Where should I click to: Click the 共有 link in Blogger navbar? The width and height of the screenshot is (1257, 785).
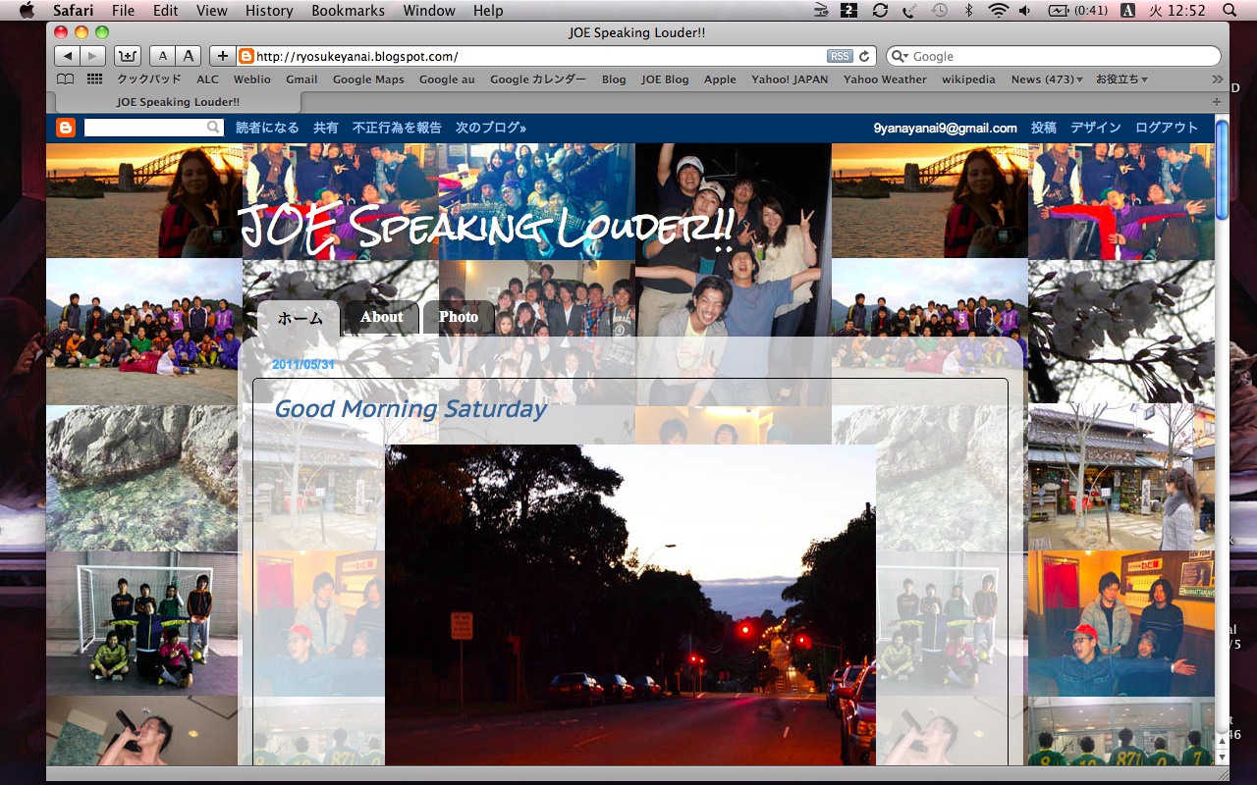click(326, 128)
